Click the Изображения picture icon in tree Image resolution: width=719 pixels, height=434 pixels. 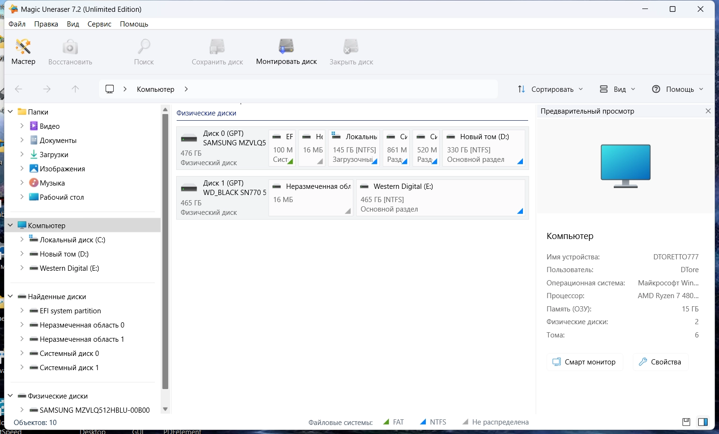click(34, 168)
